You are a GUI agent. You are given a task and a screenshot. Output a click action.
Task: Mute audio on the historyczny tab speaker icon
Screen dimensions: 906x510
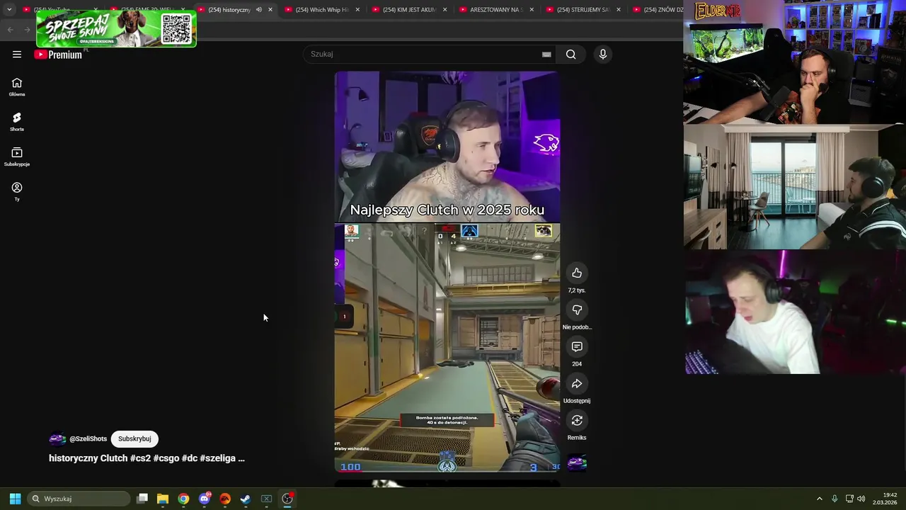[258, 10]
